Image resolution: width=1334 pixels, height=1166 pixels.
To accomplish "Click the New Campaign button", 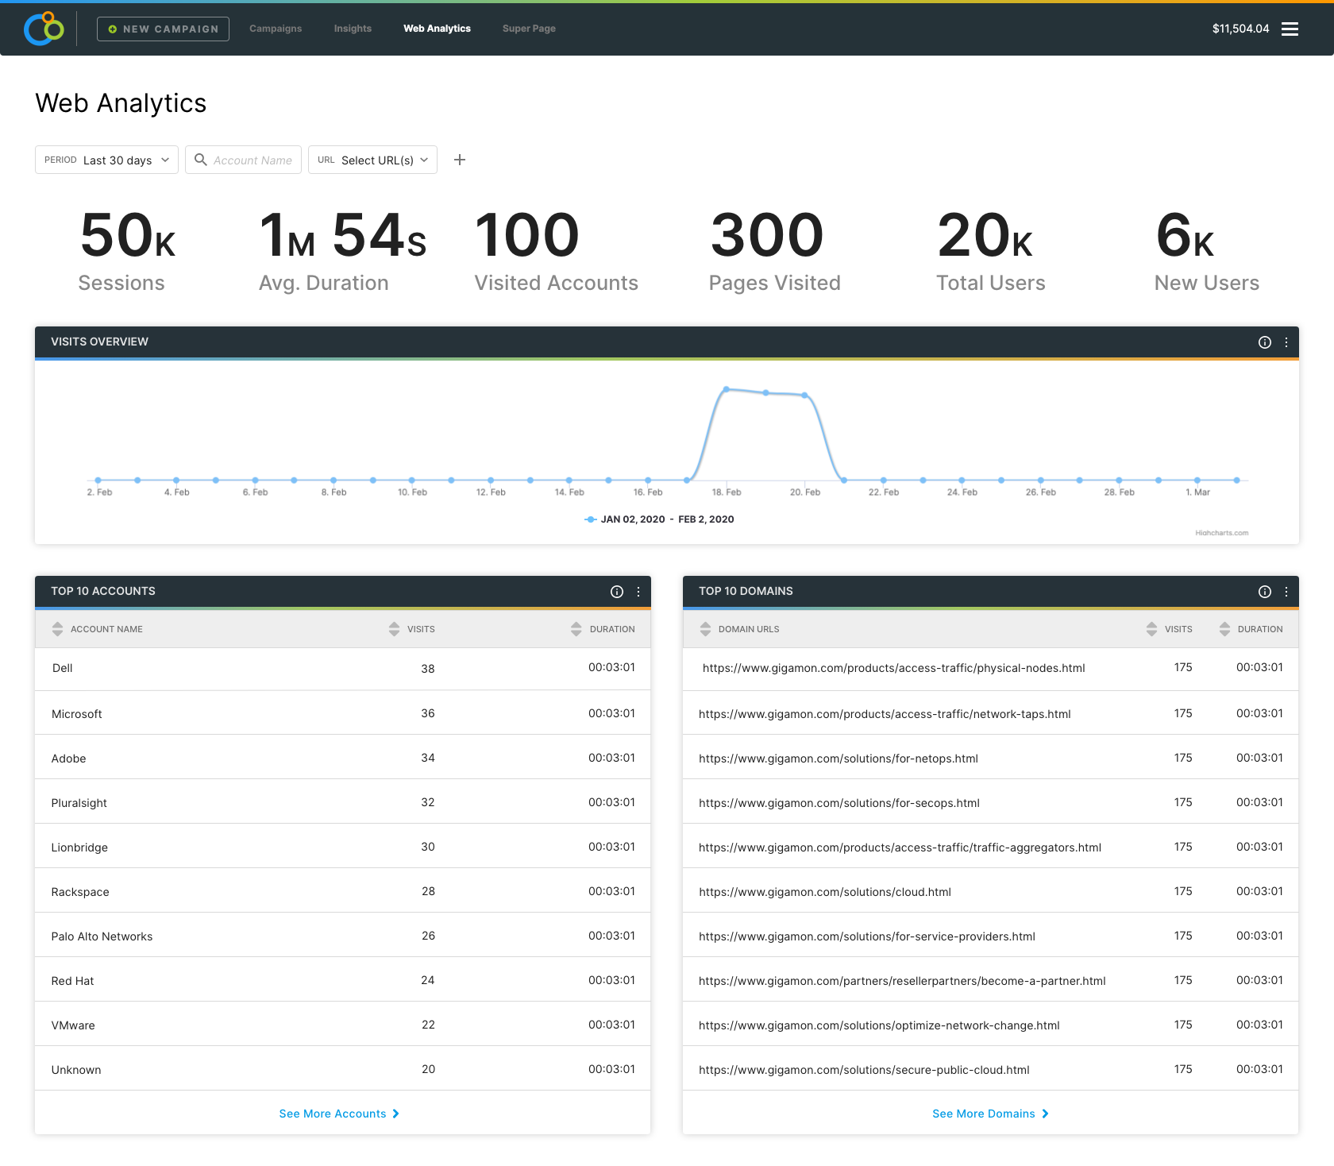I will pyautogui.click(x=163, y=29).
